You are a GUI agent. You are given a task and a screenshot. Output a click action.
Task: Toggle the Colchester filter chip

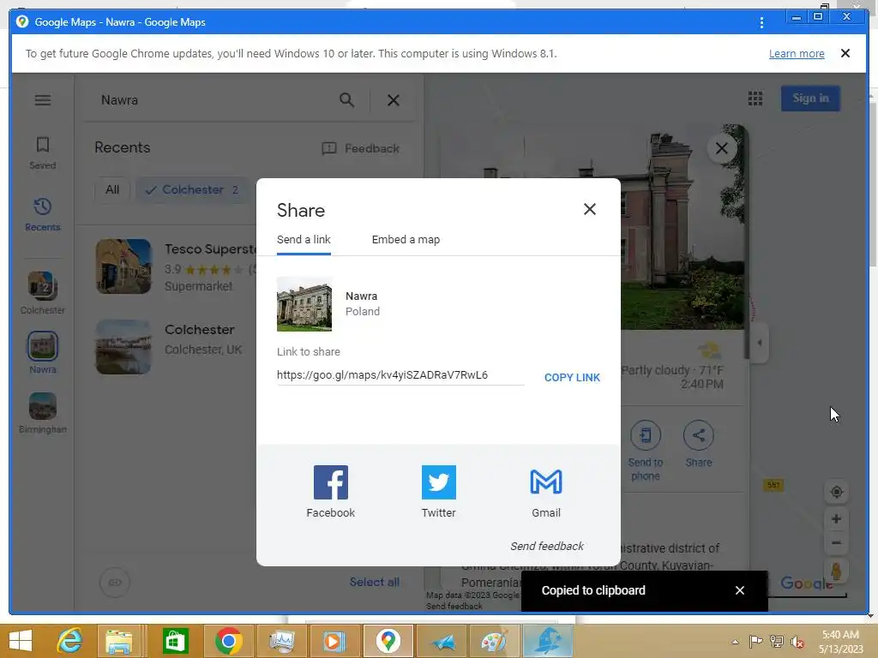(191, 189)
